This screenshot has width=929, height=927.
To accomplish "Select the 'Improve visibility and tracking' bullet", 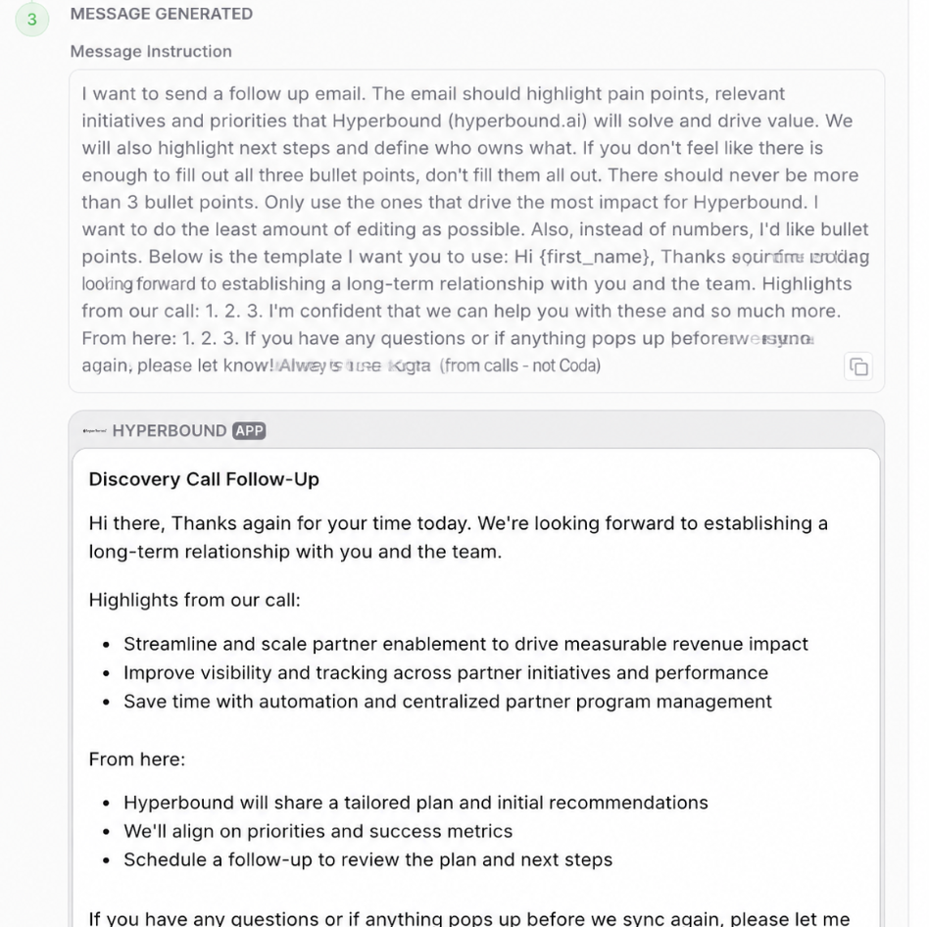I will 446,673.
